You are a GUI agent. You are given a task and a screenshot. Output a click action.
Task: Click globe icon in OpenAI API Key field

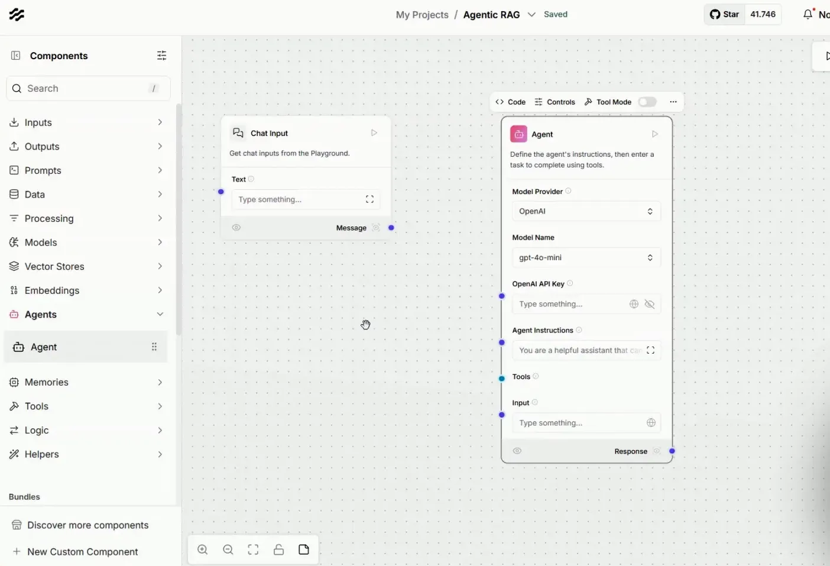pos(634,304)
